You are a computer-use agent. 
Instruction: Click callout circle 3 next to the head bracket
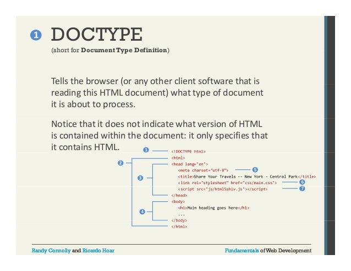pos(140,178)
